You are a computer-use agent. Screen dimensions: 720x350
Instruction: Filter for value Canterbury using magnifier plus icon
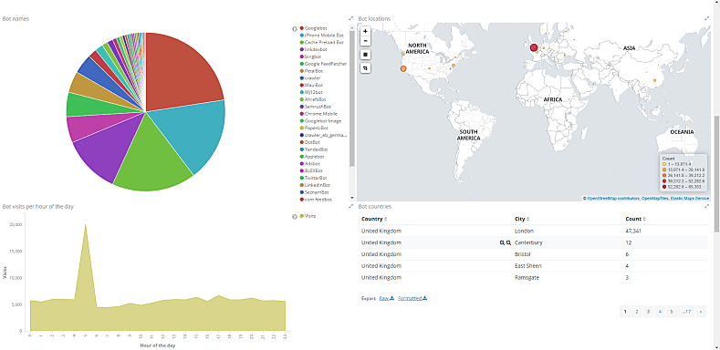pos(502,242)
